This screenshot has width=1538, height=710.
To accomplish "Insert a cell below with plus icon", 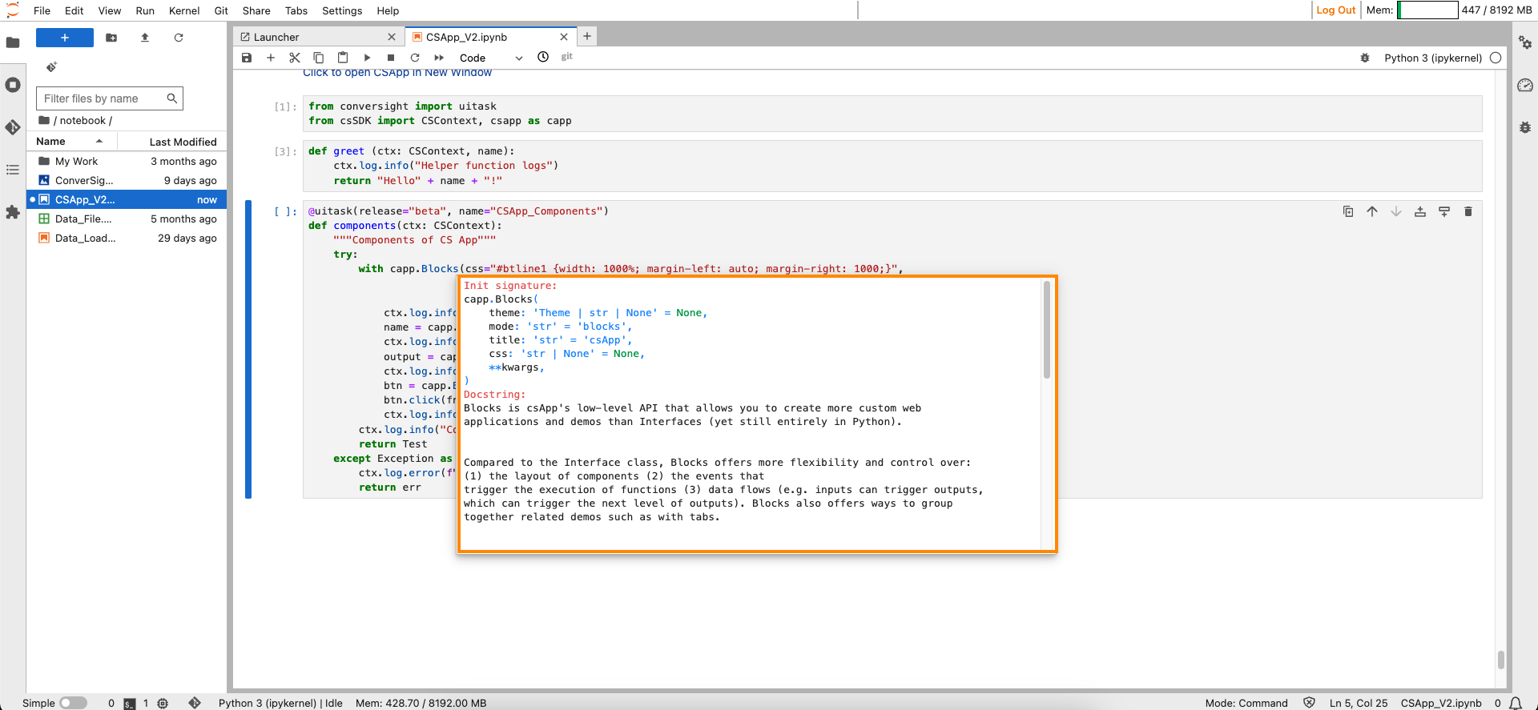I will (x=271, y=58).
